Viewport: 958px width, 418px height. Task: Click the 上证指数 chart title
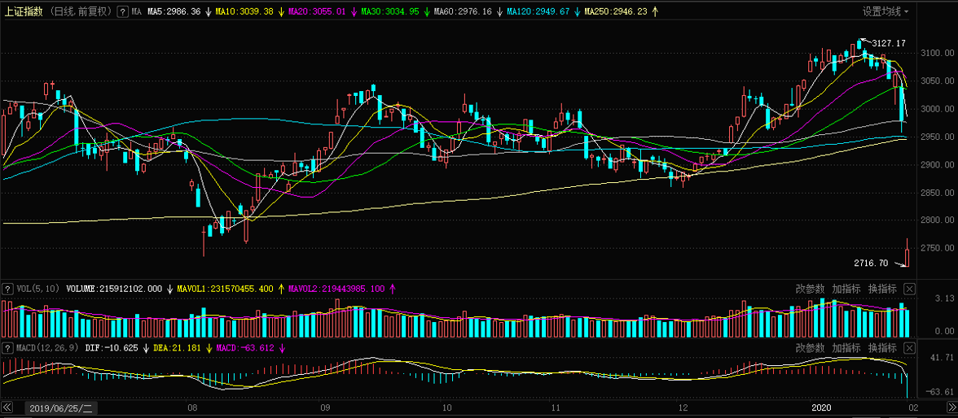[x=24, y=12]
